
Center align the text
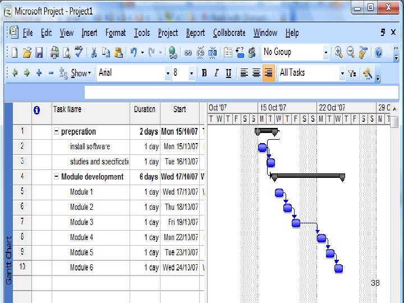(x=256, y=73)
